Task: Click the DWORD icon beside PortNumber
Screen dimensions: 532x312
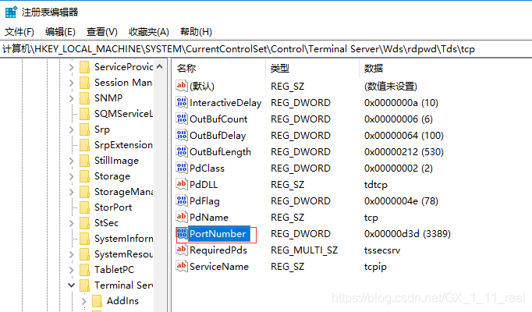Action: (182, 233)
